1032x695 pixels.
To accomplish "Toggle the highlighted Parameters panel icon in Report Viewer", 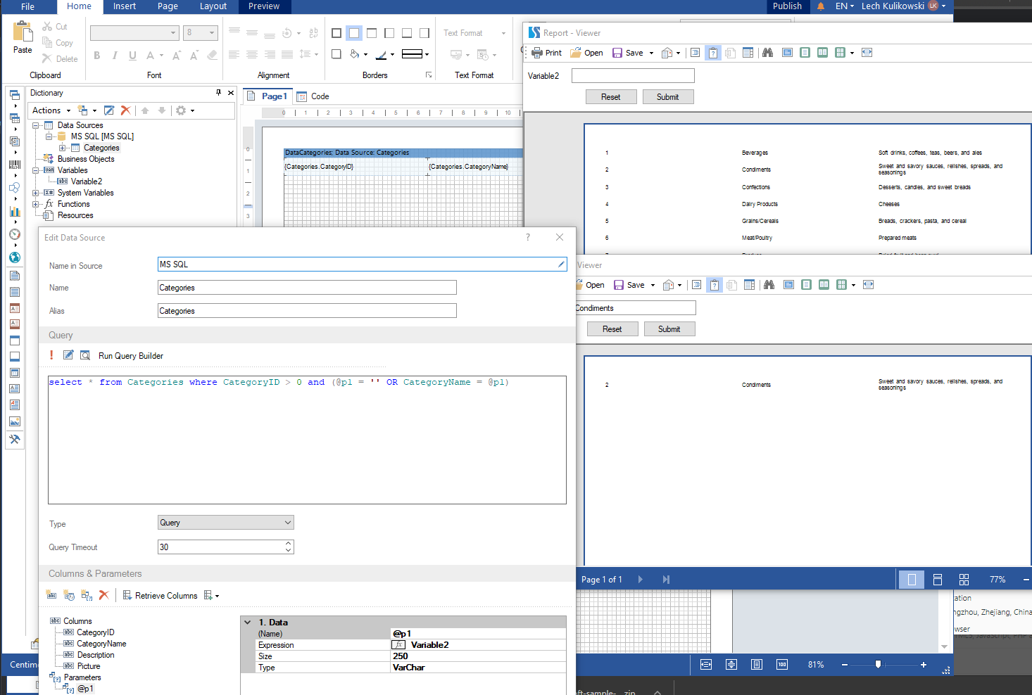I will tap(713, 53).
